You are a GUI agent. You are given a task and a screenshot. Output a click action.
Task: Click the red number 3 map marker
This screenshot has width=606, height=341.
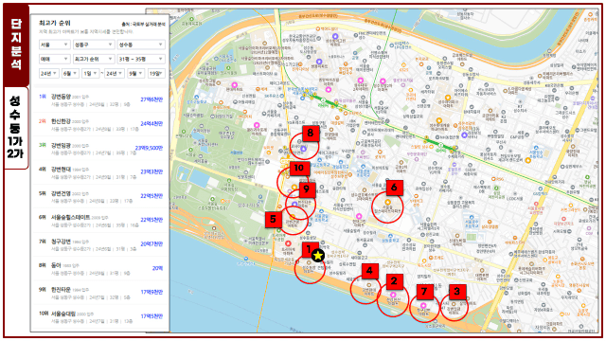457,292
